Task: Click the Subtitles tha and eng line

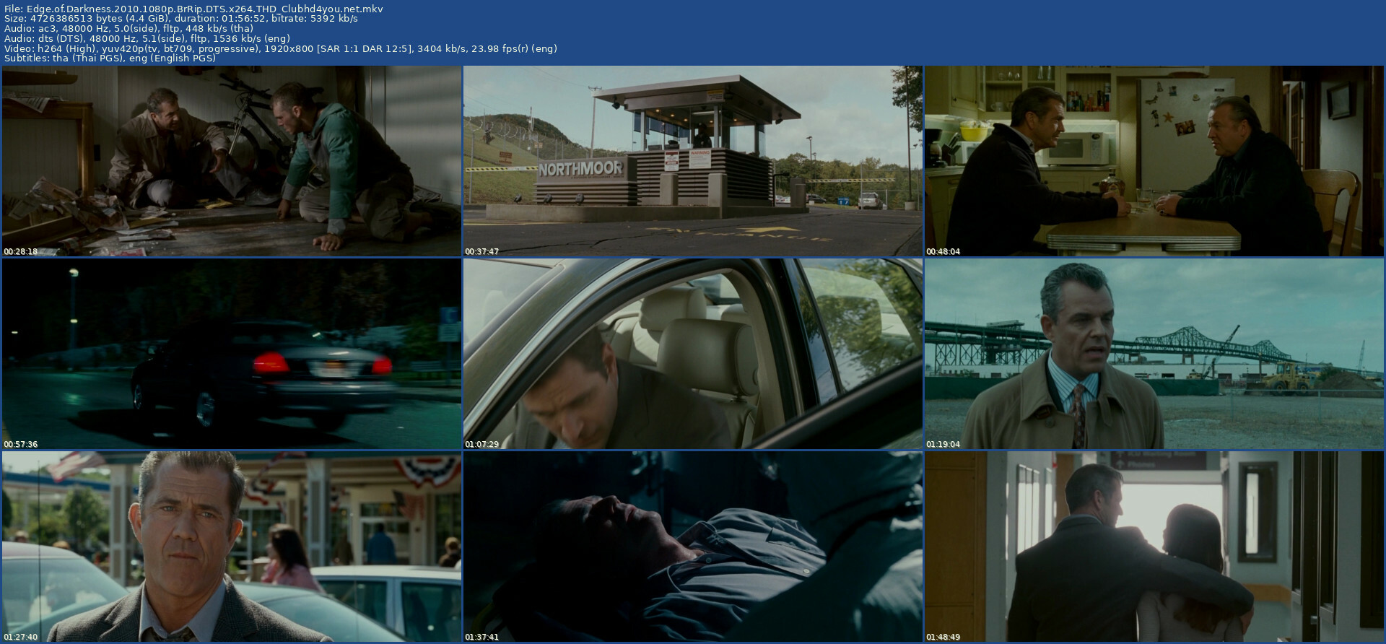Action: [110, 58]
